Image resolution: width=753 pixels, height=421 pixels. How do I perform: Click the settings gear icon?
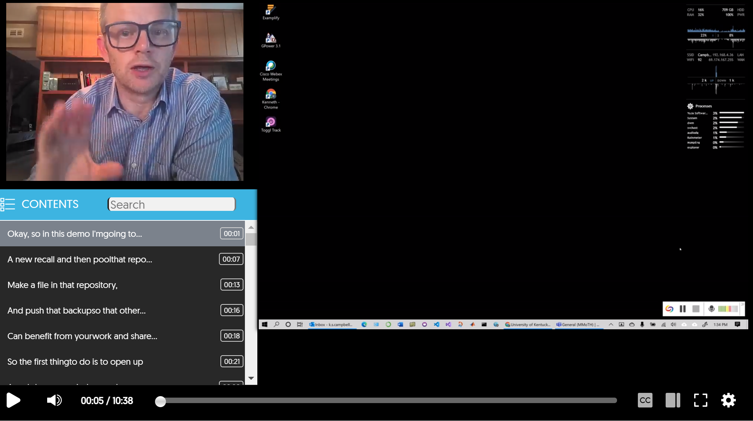(x=729, y=400)
